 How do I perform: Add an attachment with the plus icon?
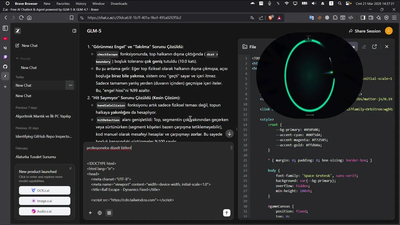coord(90,213)
